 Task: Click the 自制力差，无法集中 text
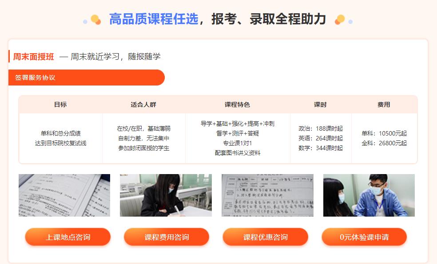pyautogui.click(x=143, y=138)
